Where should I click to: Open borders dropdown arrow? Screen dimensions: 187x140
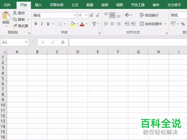[x=65, y=24]
